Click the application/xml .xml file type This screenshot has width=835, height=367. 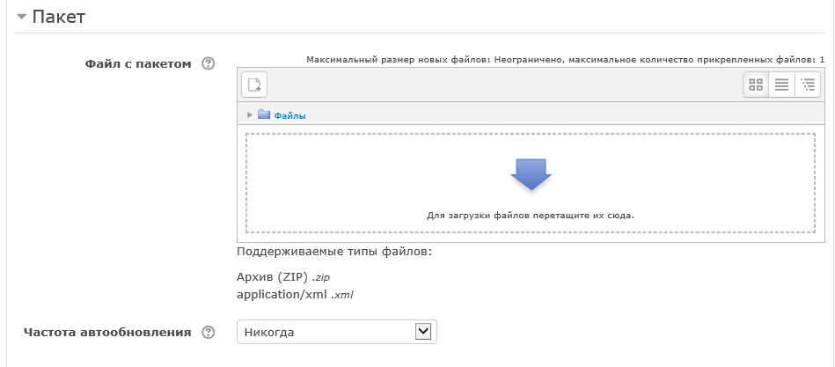[x=301, y=294]
